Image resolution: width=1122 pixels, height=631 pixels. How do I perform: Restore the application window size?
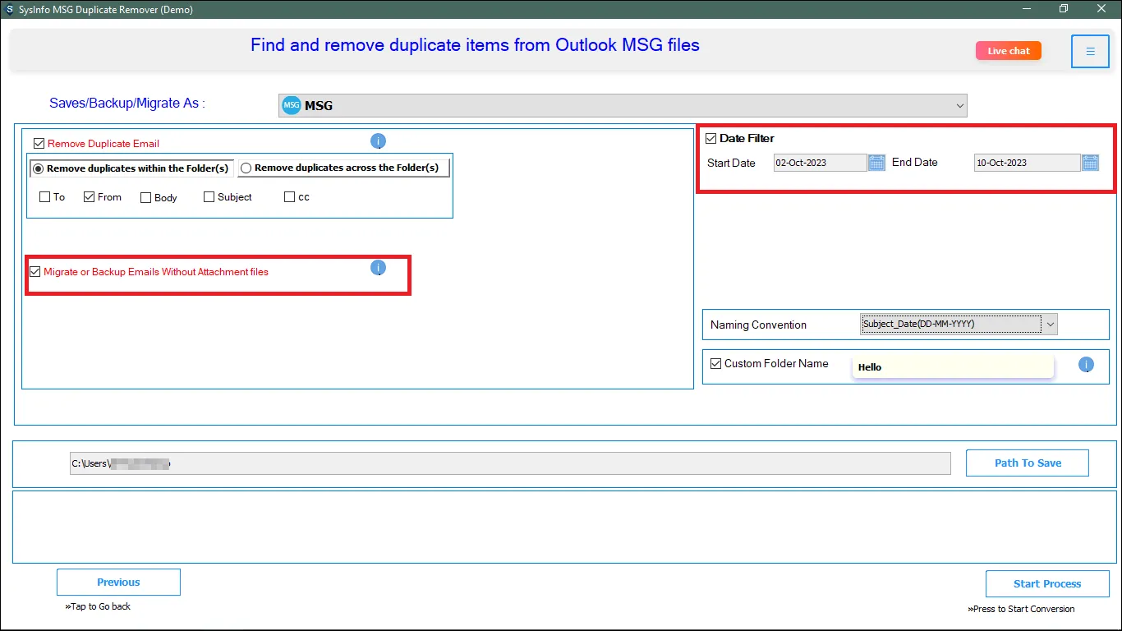1064,9
